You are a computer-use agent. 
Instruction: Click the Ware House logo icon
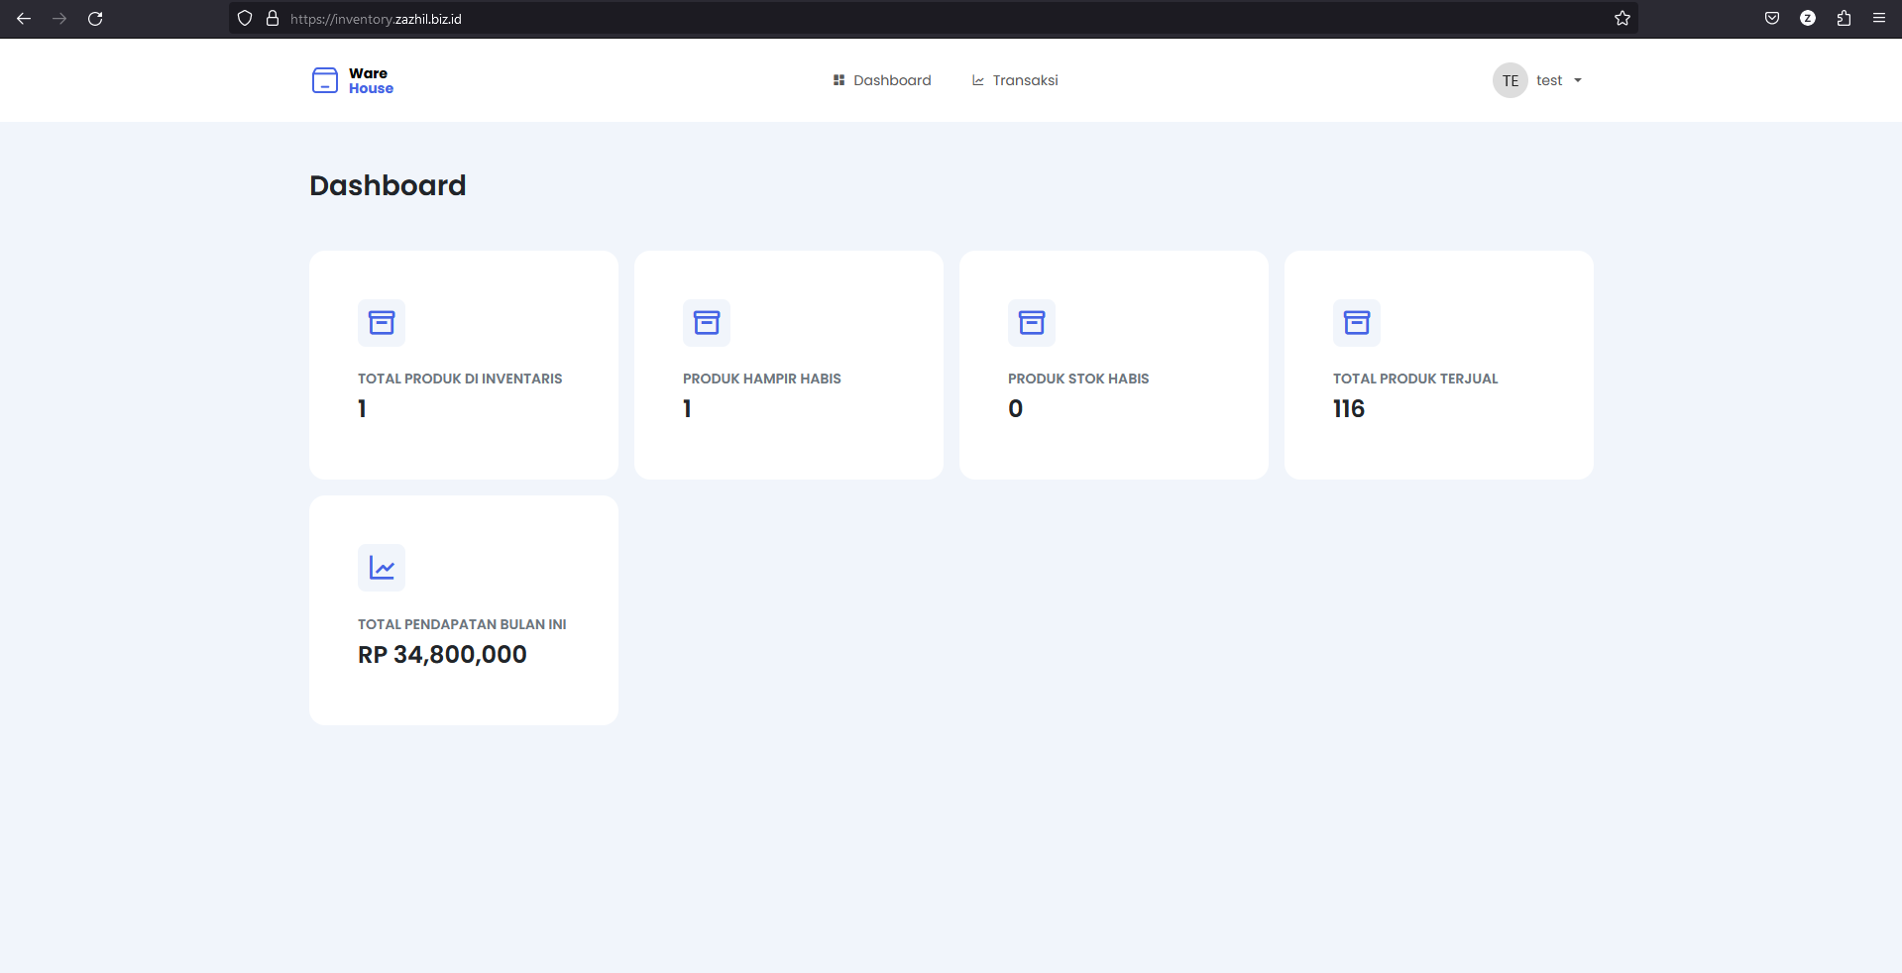[324, 80]
